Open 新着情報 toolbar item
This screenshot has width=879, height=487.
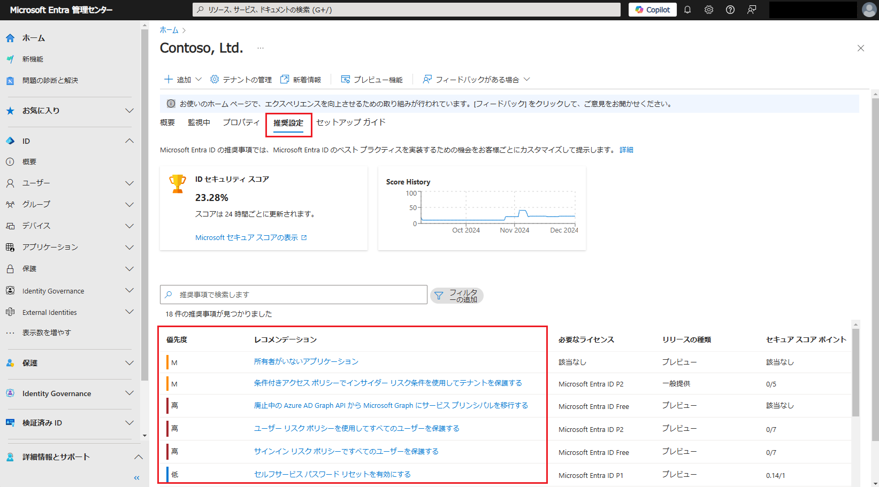(x=301, y=80)
